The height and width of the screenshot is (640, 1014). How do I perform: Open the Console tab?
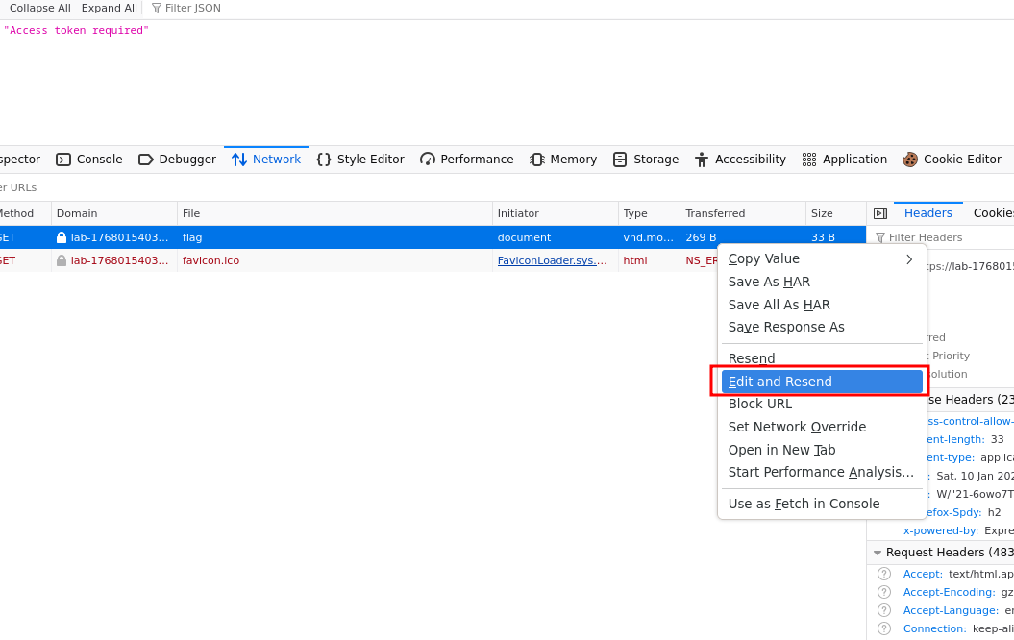[89, 159]
